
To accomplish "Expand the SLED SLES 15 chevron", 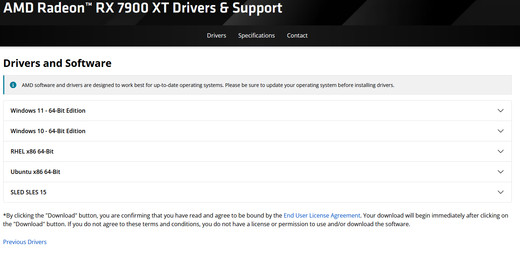I will click(501, 192).
